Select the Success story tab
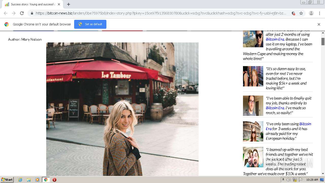The width and height of the screenshot is (325, 183). [x=32, y=4]
